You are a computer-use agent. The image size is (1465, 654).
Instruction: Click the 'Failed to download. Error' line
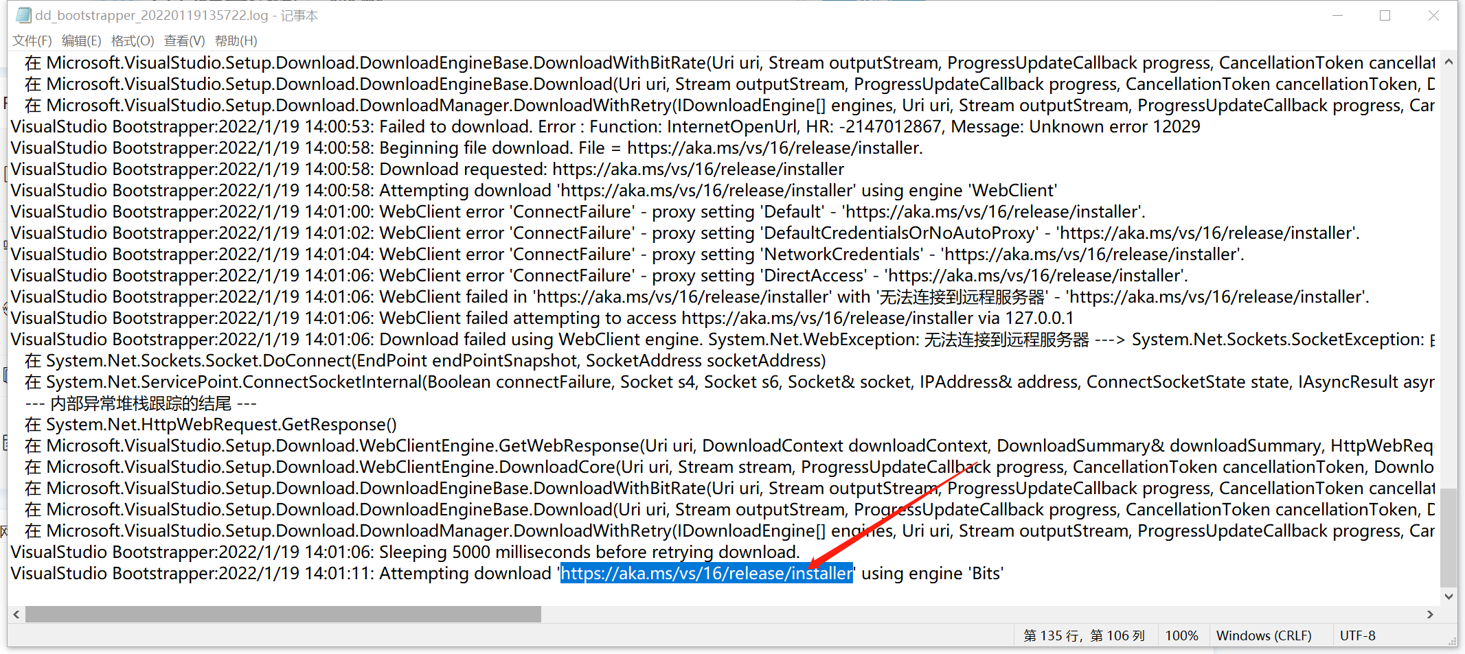(606, 126)
